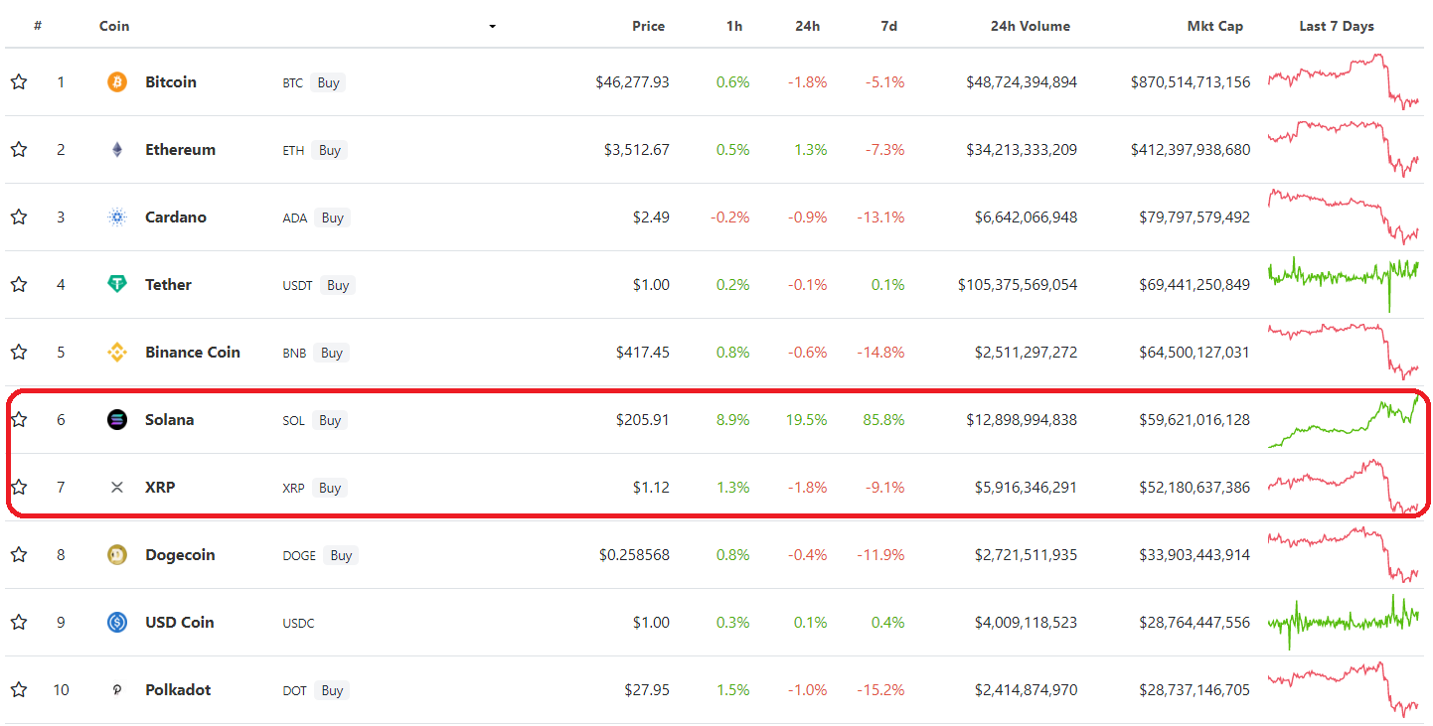The height and width of the screenshot is (726, 1433).
Task: Click the Bitcoin logo icon
Action: coord(117,82)
